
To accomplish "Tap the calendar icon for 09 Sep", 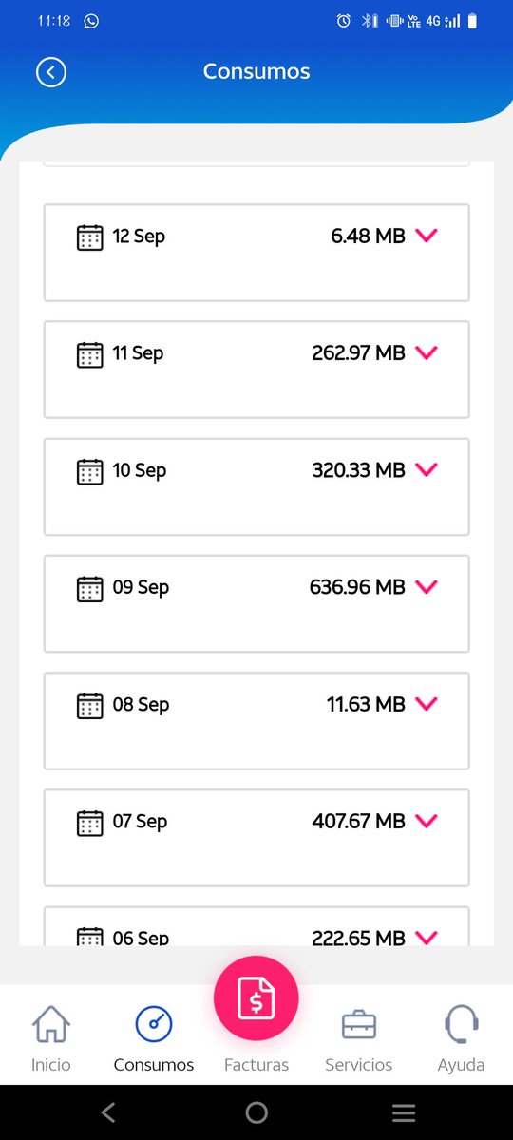I will tap(89, 589).
